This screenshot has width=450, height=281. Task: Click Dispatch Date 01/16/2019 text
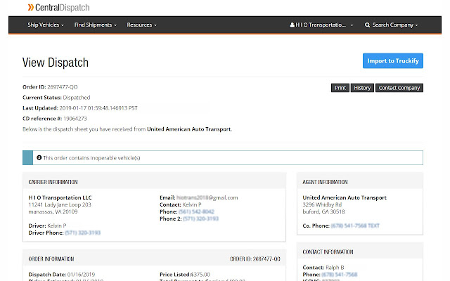pyautogui.click(x=62, y=275)
